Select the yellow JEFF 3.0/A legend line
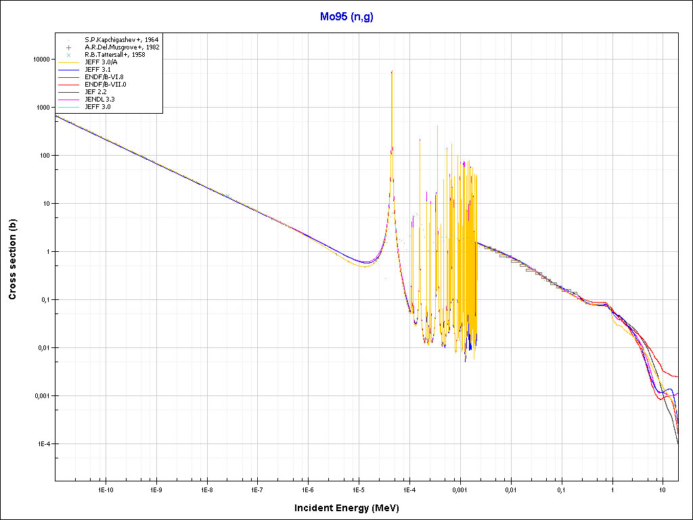The image size is (693, 520). 69,62
